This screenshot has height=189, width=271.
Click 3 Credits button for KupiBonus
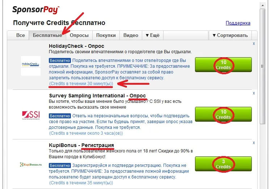223,164
